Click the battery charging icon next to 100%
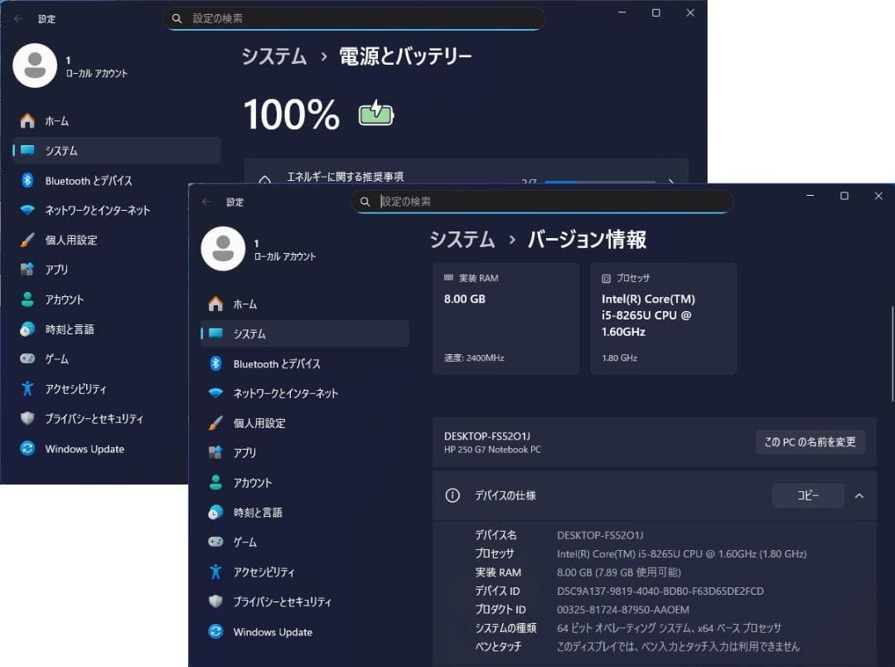The width and height of the screenshot is (895, 667). point(375,114)
